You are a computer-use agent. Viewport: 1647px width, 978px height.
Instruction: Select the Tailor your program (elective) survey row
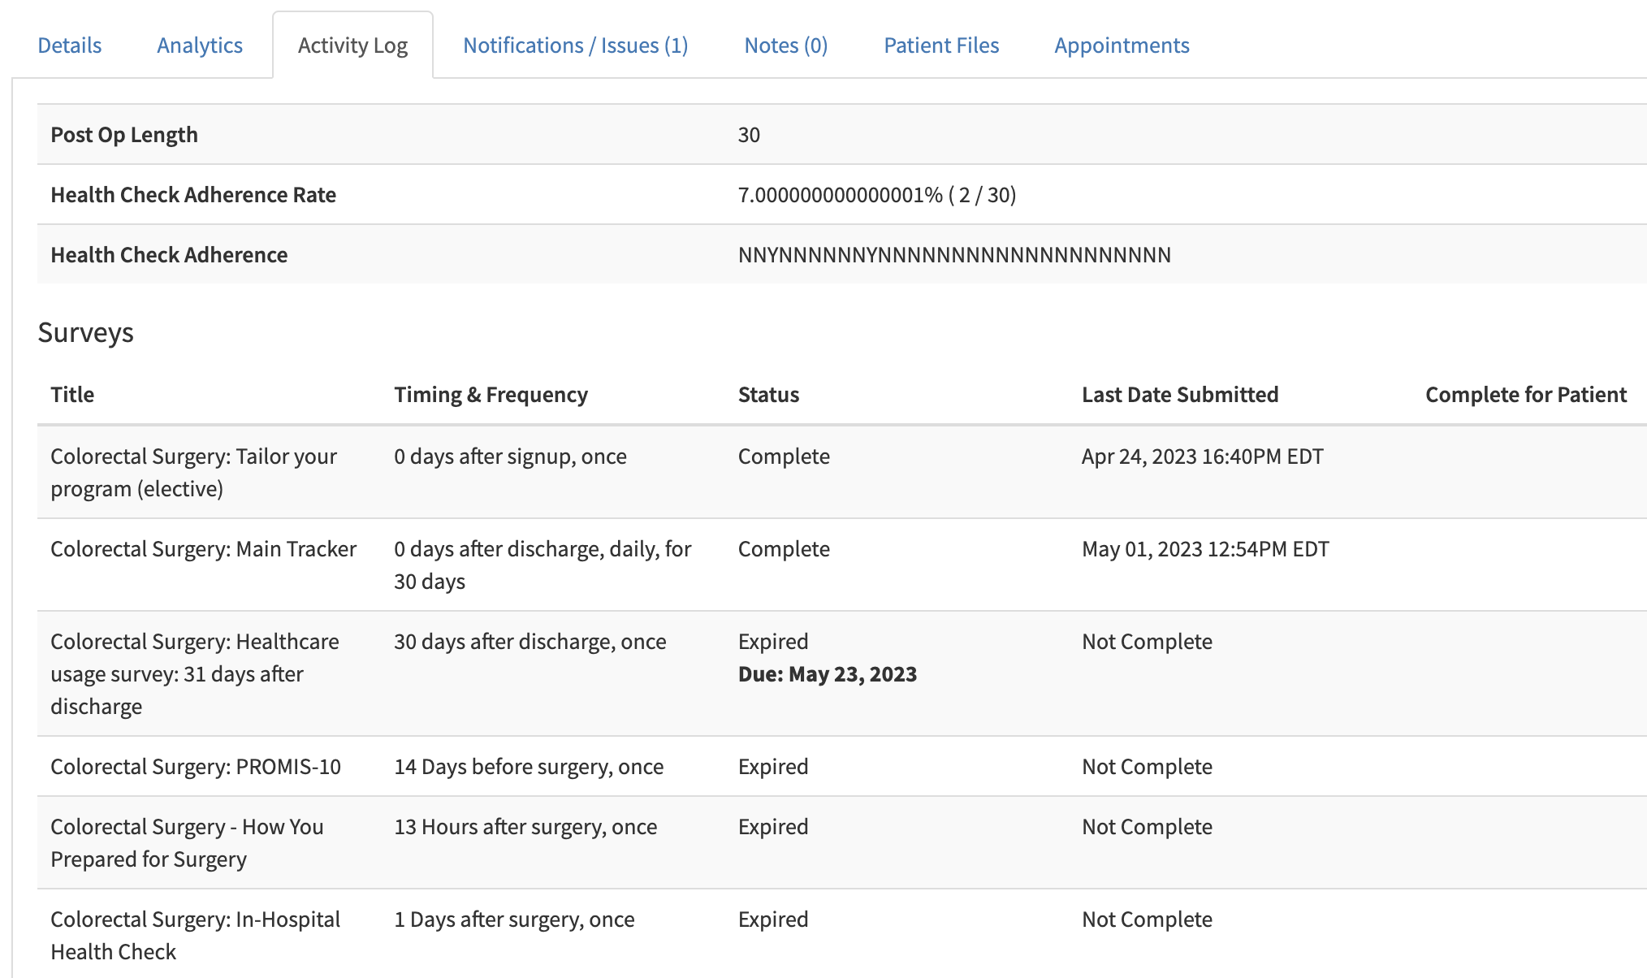coord(193,472)
